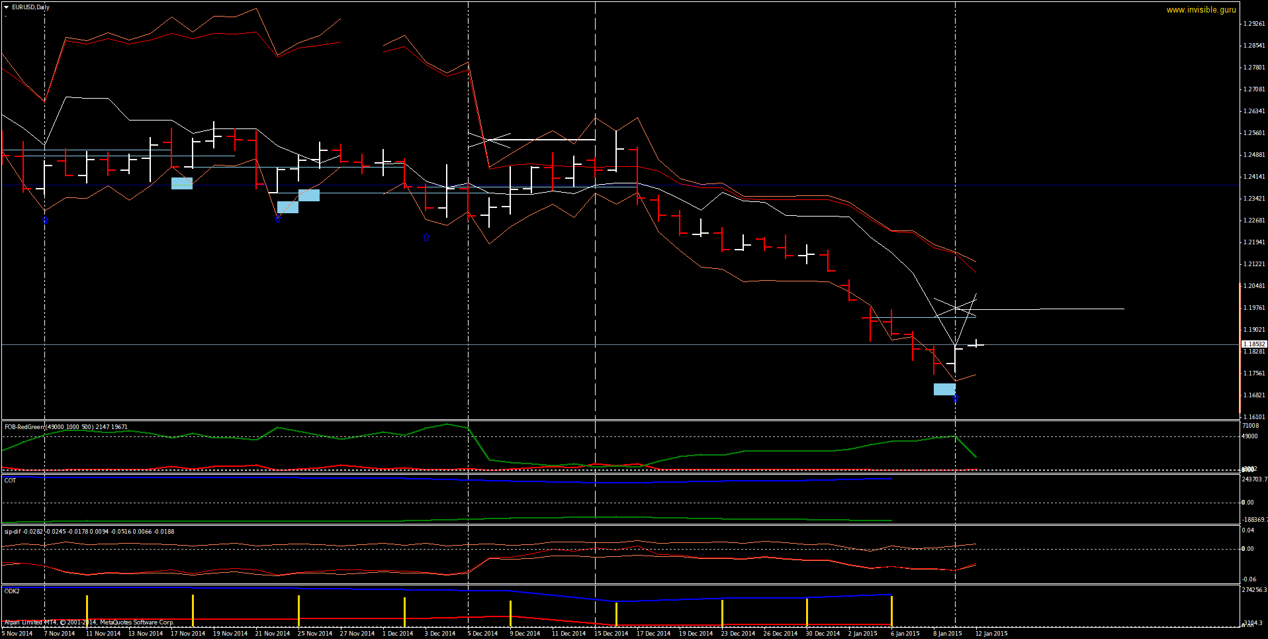
Task: Click yellow ODK2 bar near 9 Dec 2014
Action: pyautogui.click(x=510, y=614)
